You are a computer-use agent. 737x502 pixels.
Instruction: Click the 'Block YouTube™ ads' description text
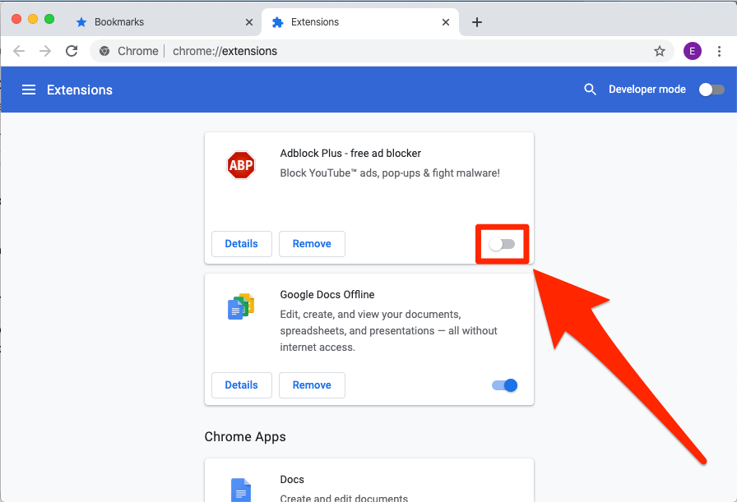click(x=390, y=173)
